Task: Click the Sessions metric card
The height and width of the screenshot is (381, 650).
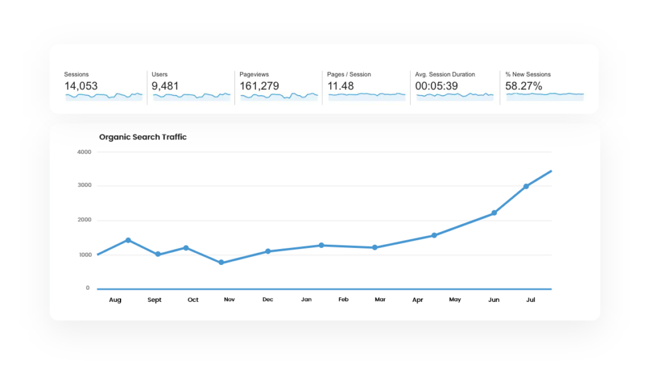Action: point(103,82)
